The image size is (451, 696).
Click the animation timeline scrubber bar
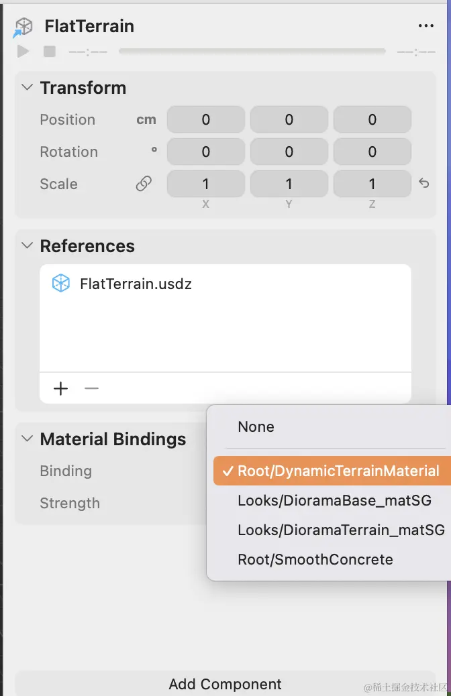[252, 51]
